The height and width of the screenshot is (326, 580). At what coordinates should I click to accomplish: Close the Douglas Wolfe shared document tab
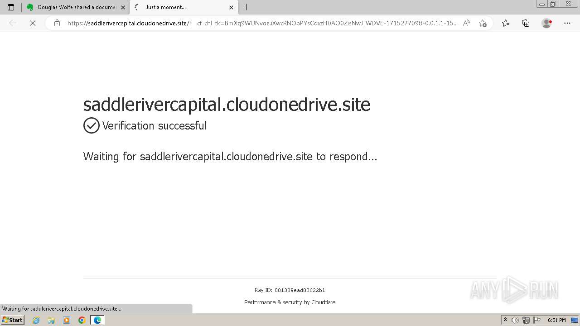[123, 7]
